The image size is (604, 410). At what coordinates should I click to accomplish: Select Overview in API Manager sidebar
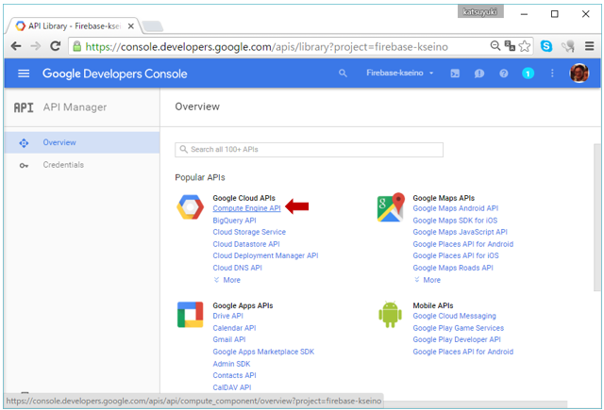tap(82, 142)
